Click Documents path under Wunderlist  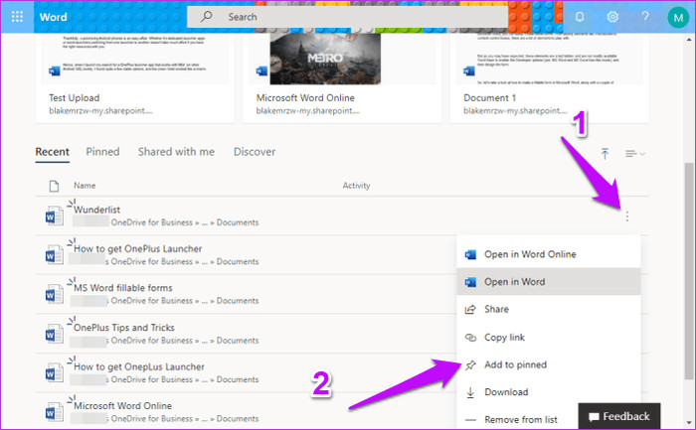coord(238,222)
